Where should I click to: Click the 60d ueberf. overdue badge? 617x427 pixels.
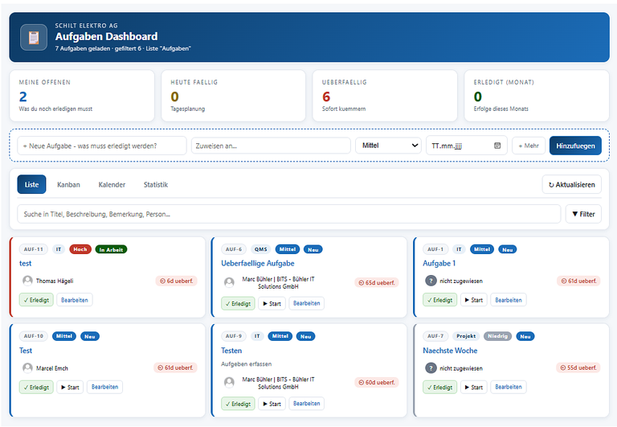[377, 382]
